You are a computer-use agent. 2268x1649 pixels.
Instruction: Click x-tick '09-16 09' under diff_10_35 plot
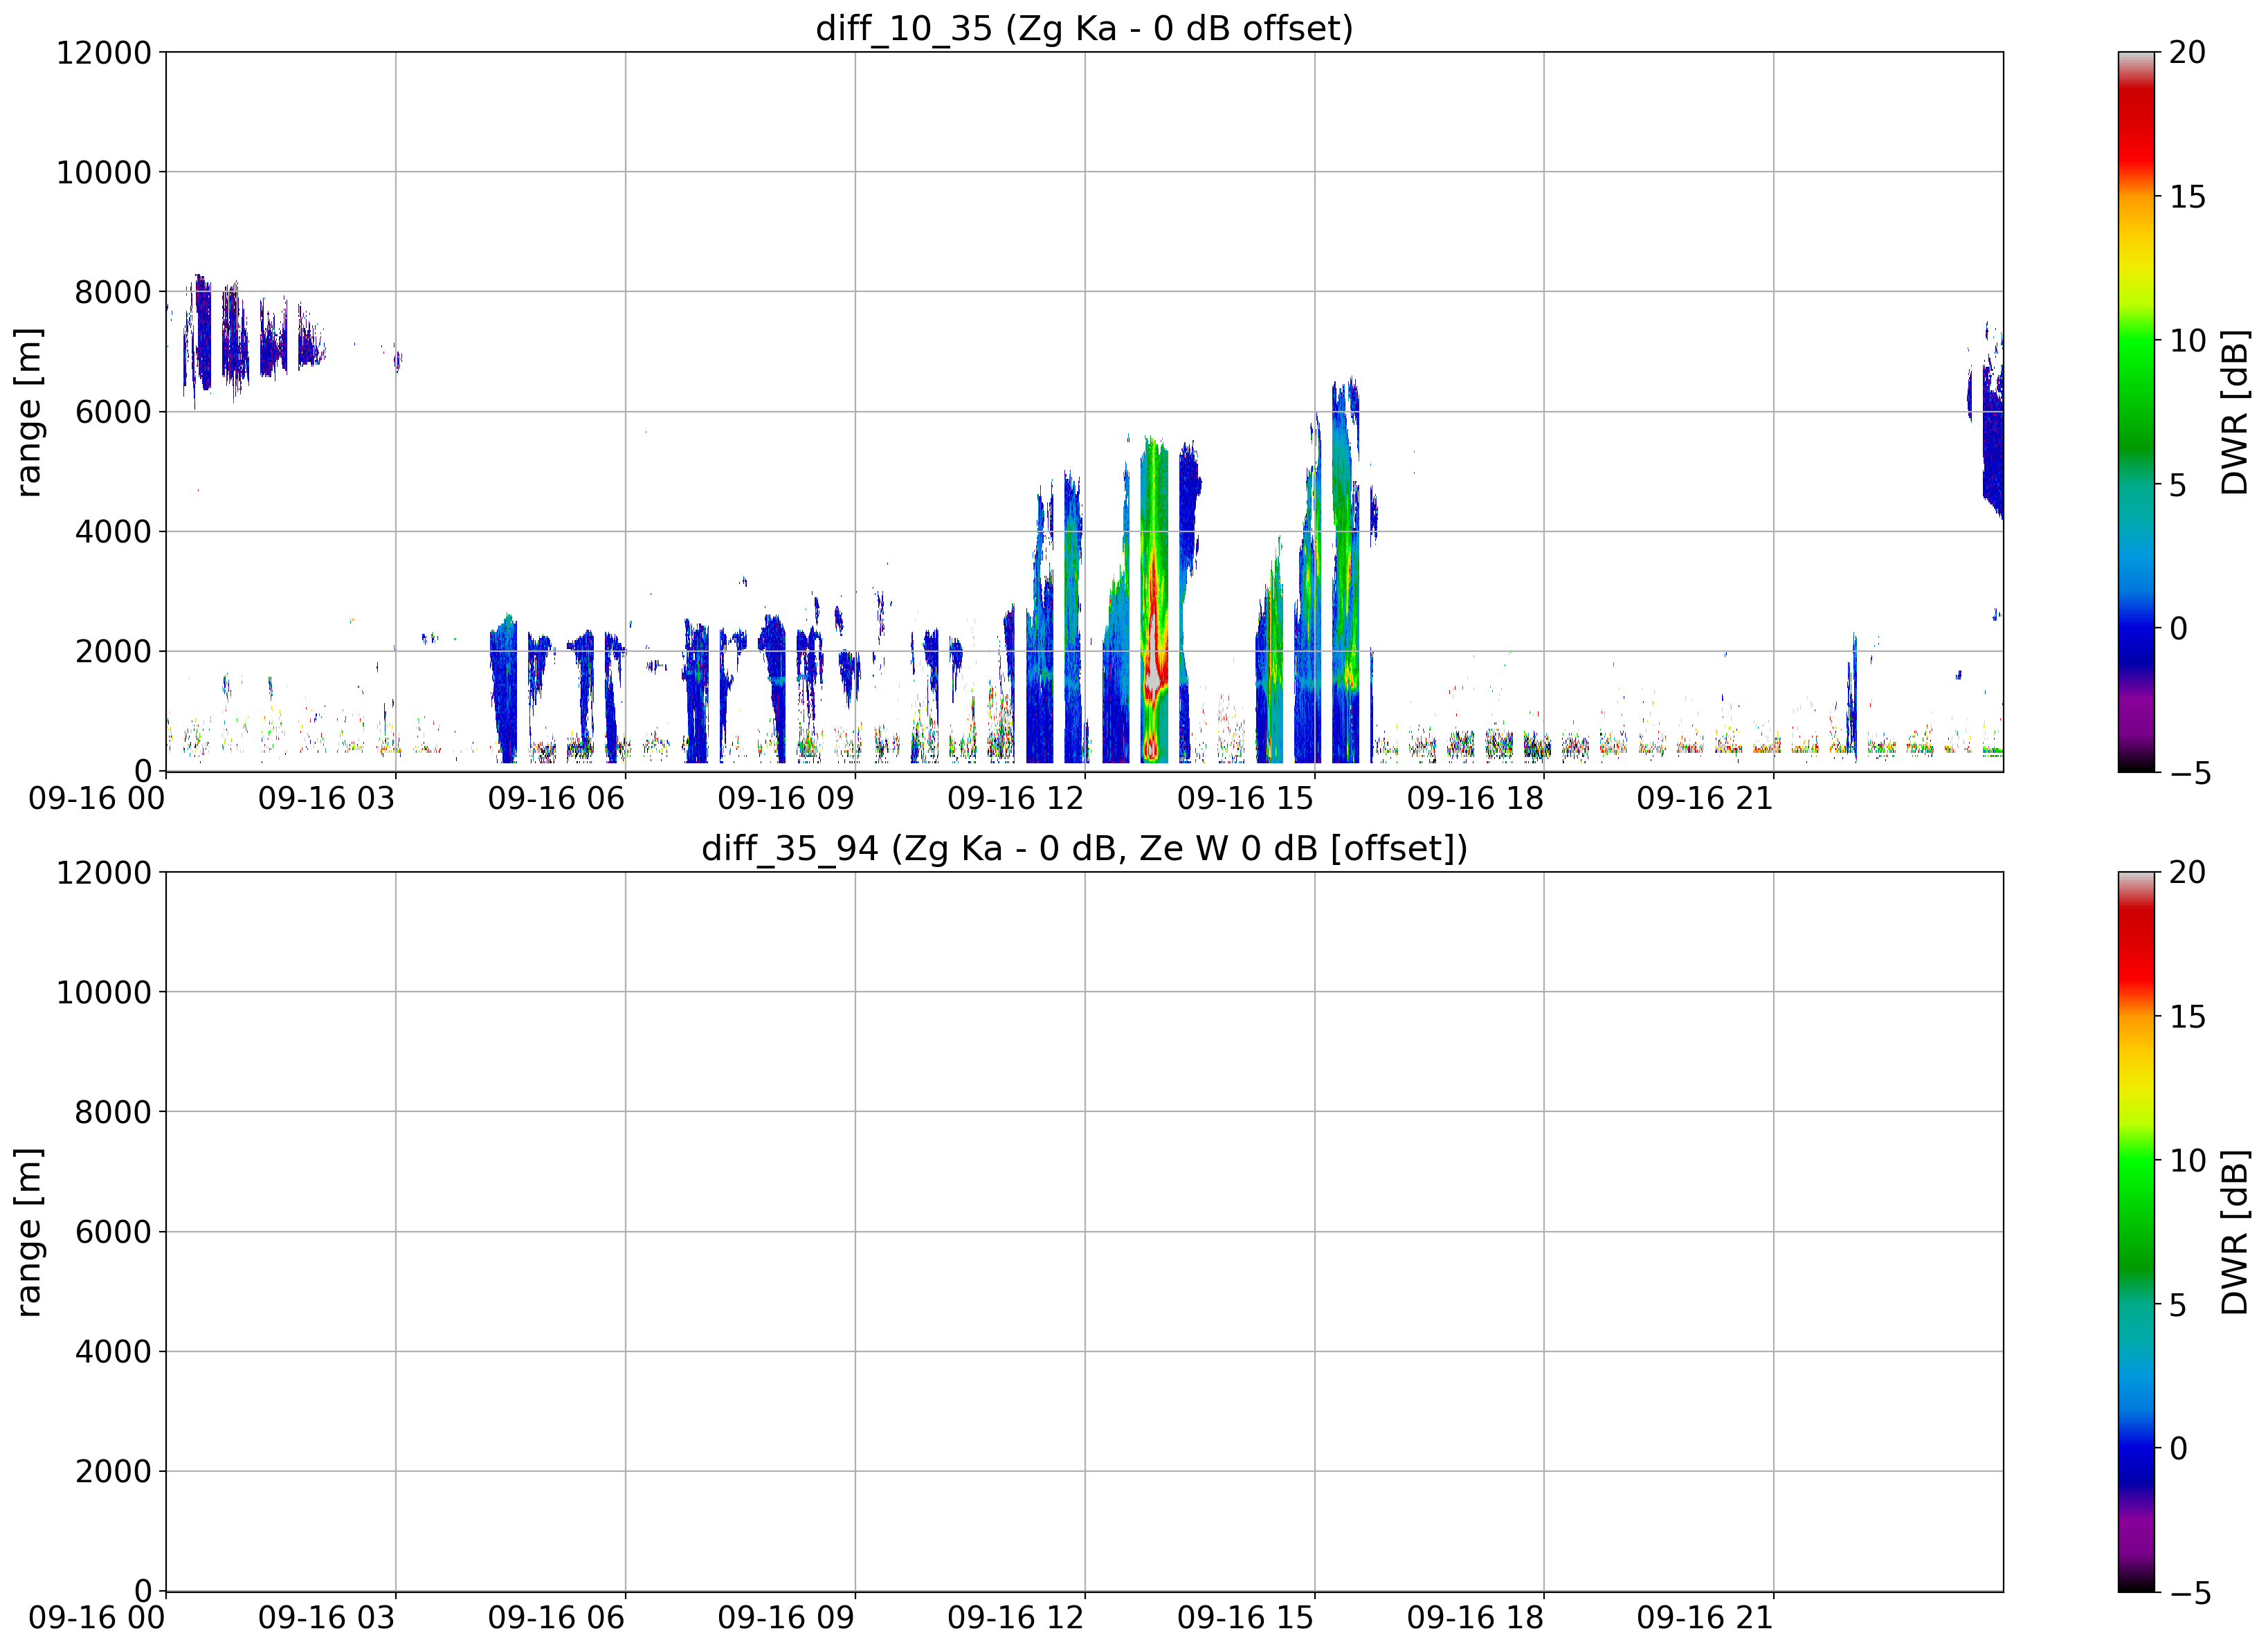[x=786, y=798]
